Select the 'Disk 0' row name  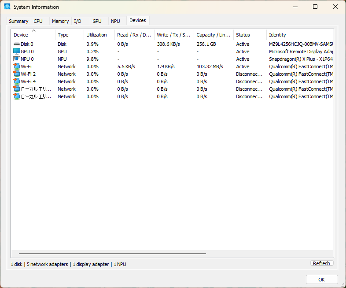tap(27, 44)
